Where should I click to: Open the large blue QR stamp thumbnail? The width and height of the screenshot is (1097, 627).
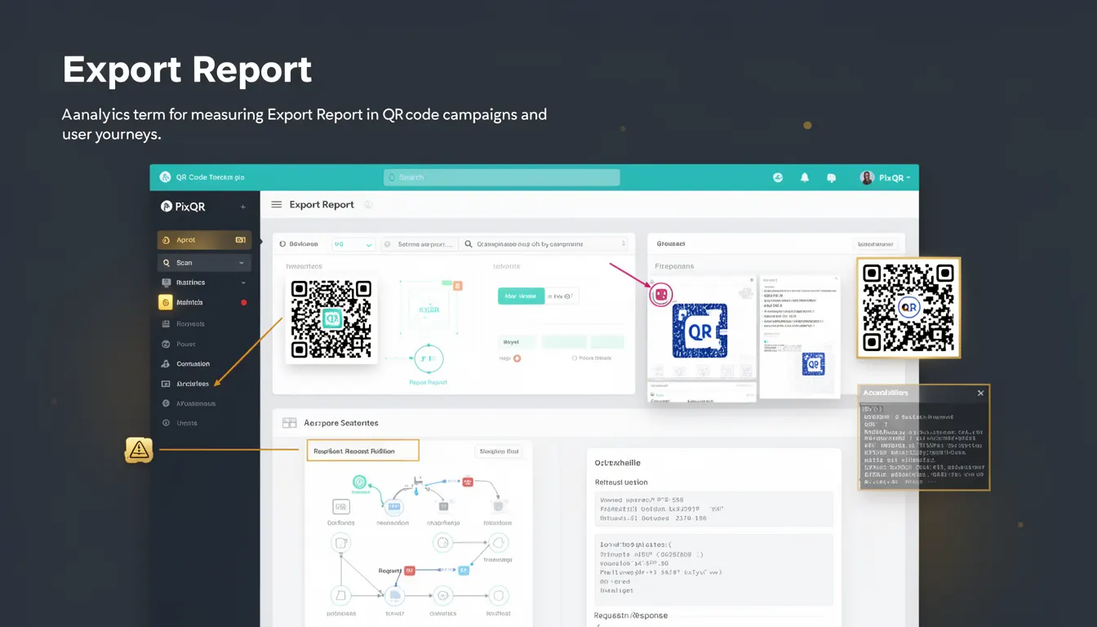(701, 331)
